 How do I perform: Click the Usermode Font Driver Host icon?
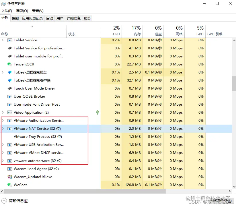click(10, 105)
